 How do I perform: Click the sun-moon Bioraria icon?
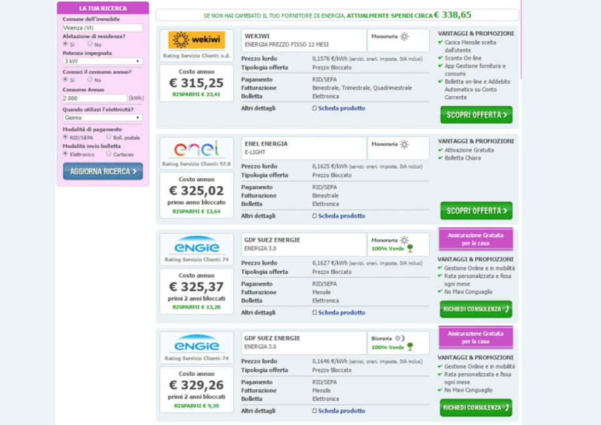coord(400,338)
